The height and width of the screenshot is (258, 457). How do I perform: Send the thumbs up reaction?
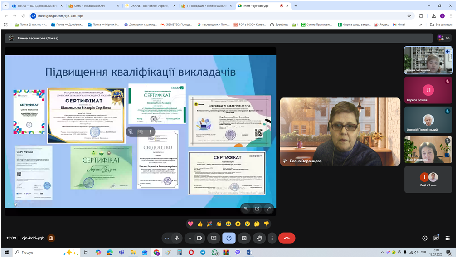pos(200,224)
